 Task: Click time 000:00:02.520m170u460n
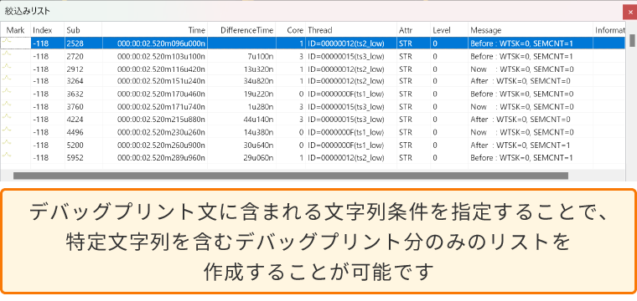point(161,94)
